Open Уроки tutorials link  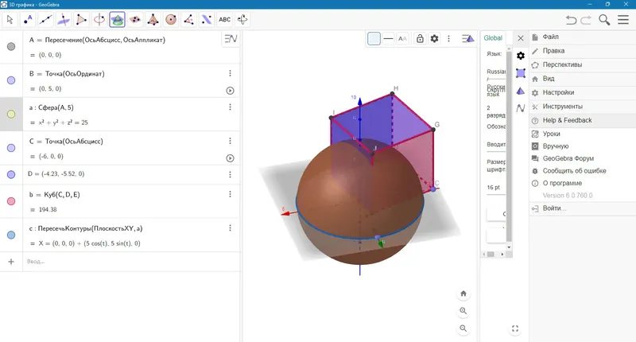coord(583,134)
